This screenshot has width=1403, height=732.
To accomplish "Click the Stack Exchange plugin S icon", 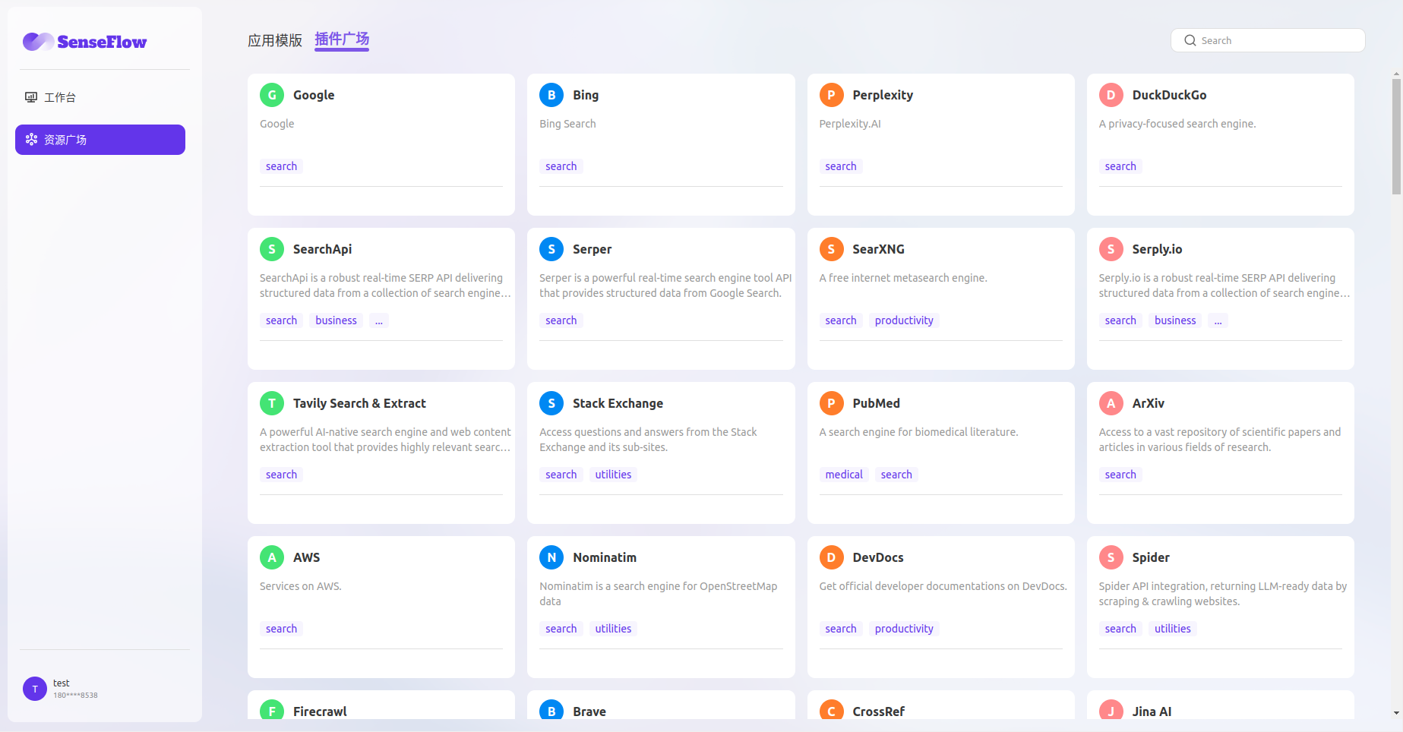I will (x=551, y=403).
